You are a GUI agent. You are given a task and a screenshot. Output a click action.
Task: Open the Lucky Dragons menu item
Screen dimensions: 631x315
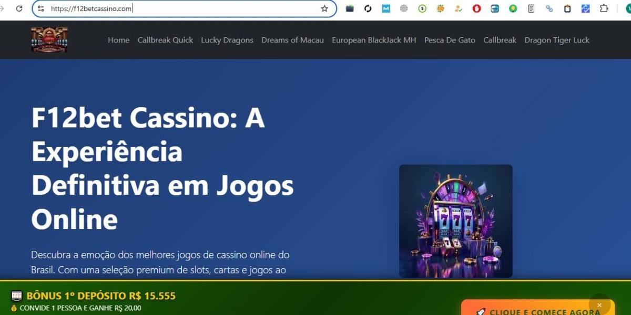click(227, 40)
